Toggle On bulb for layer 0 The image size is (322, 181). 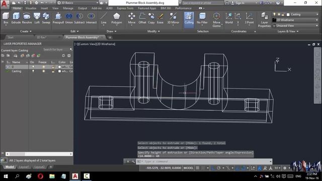pos(33,67)
